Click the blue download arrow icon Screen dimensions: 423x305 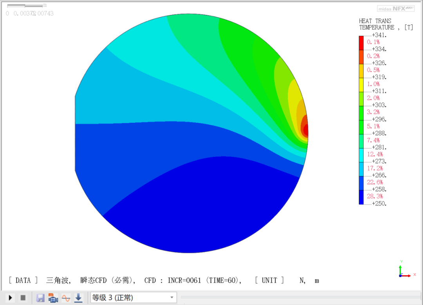pos(78,298)
